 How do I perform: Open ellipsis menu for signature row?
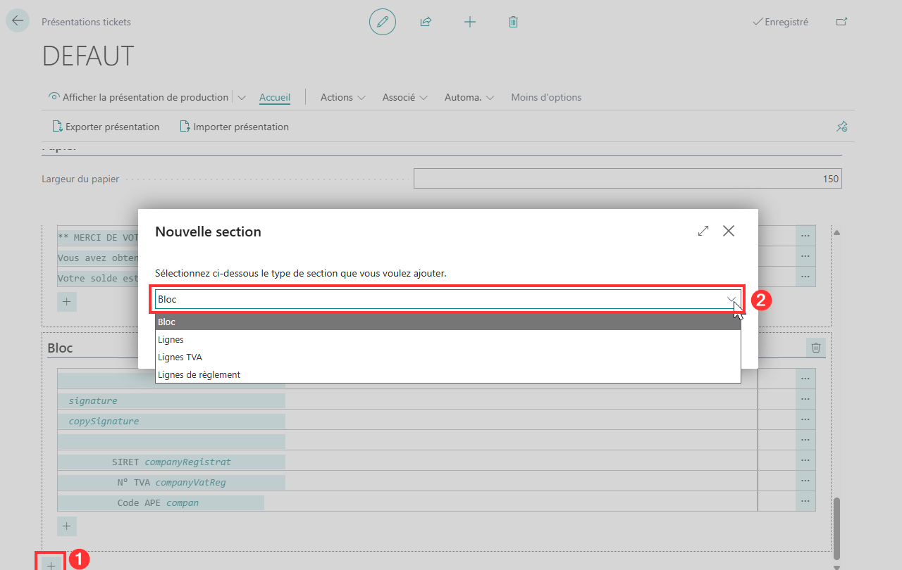(805, 400)
